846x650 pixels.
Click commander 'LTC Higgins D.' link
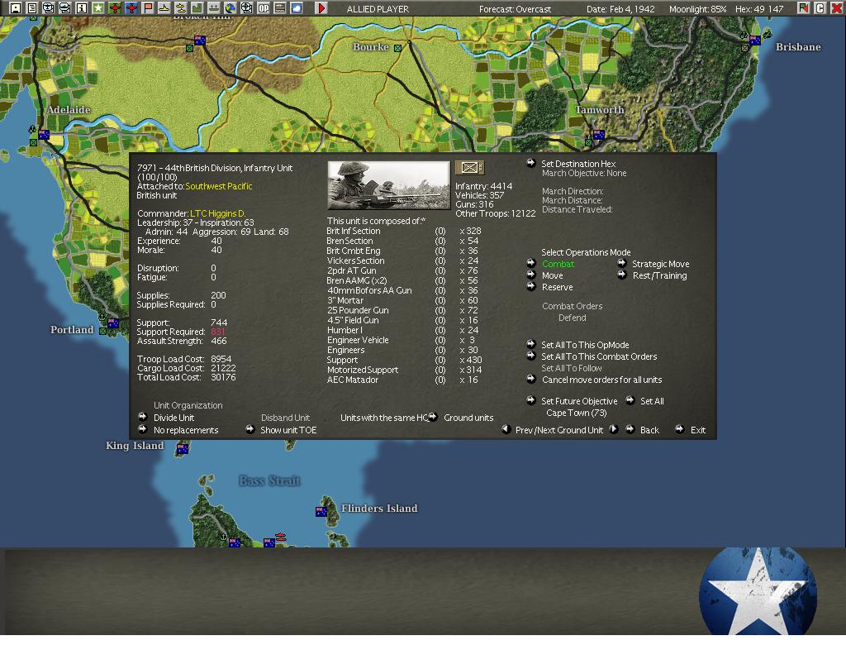click(217, 213)
